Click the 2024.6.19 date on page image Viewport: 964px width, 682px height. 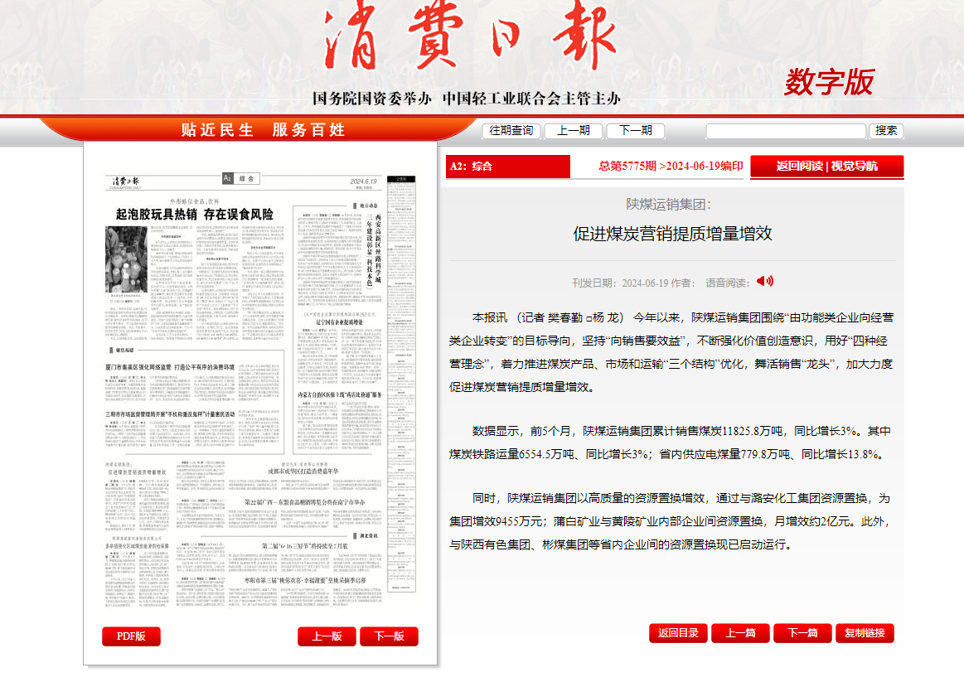[363, 181]
